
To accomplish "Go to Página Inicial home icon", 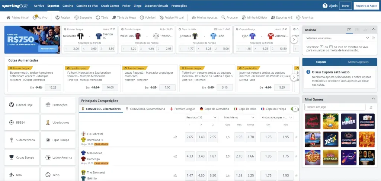I will [9, 18].
